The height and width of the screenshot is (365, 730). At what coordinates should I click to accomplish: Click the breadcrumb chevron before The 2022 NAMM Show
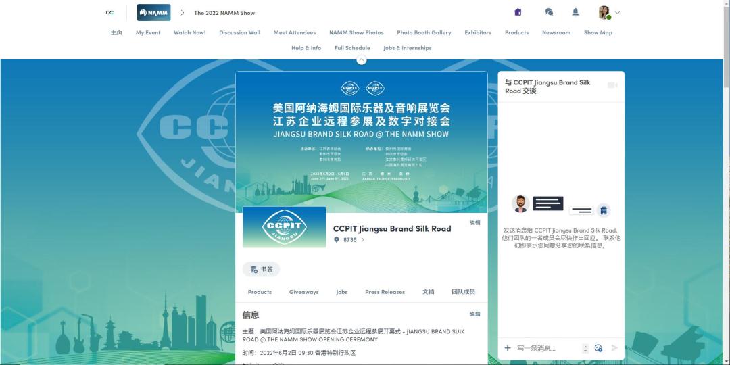click(182, 13)
